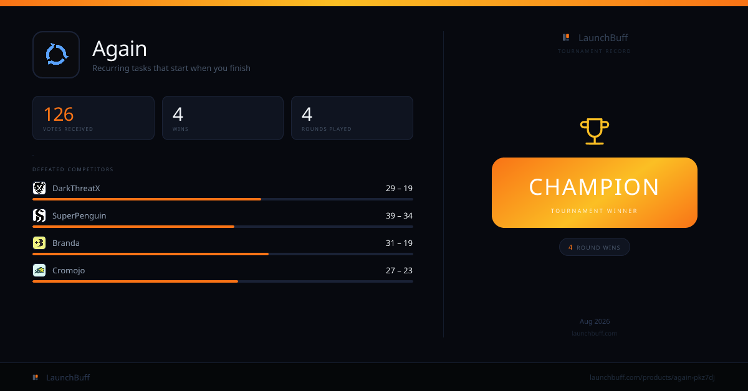
Task: Click the Again app logo icon
Action: click(56, 55)
